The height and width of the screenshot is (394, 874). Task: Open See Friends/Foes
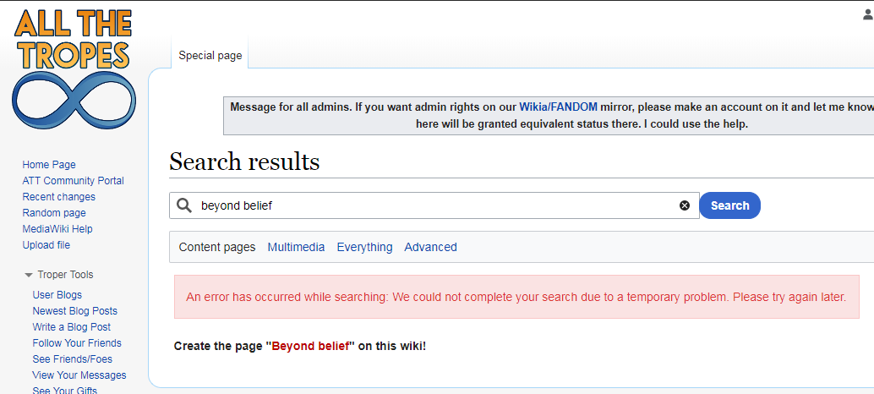click(x=72, y=359)
